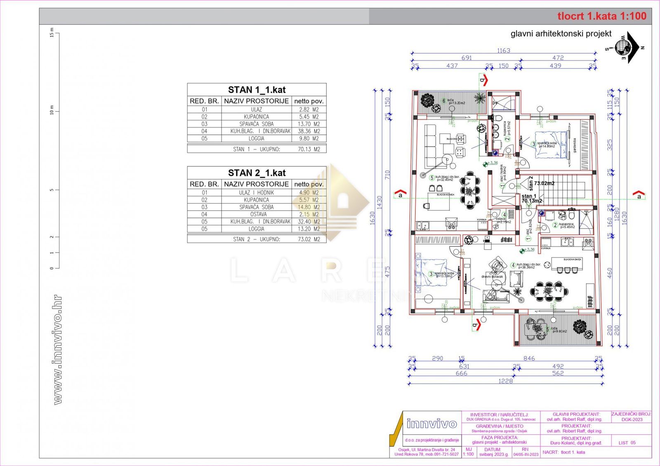This screenshot has height=466, width=660.
Task: Click the area value '13.70 M2'
Action: pos(309,124)
